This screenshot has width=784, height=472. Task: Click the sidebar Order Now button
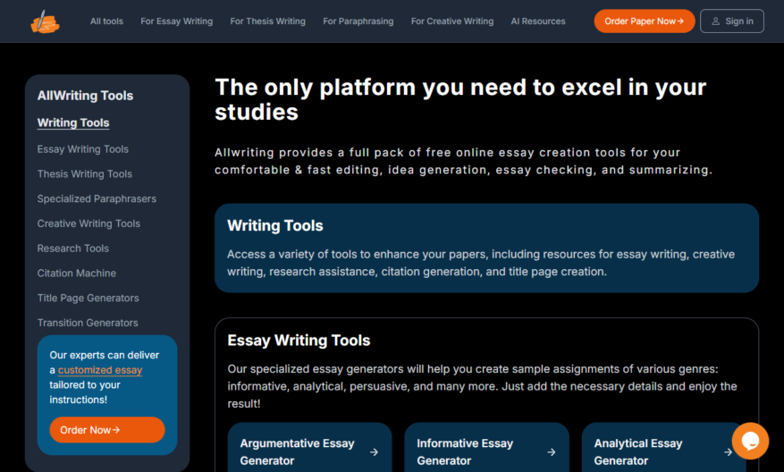pos(107,430)
